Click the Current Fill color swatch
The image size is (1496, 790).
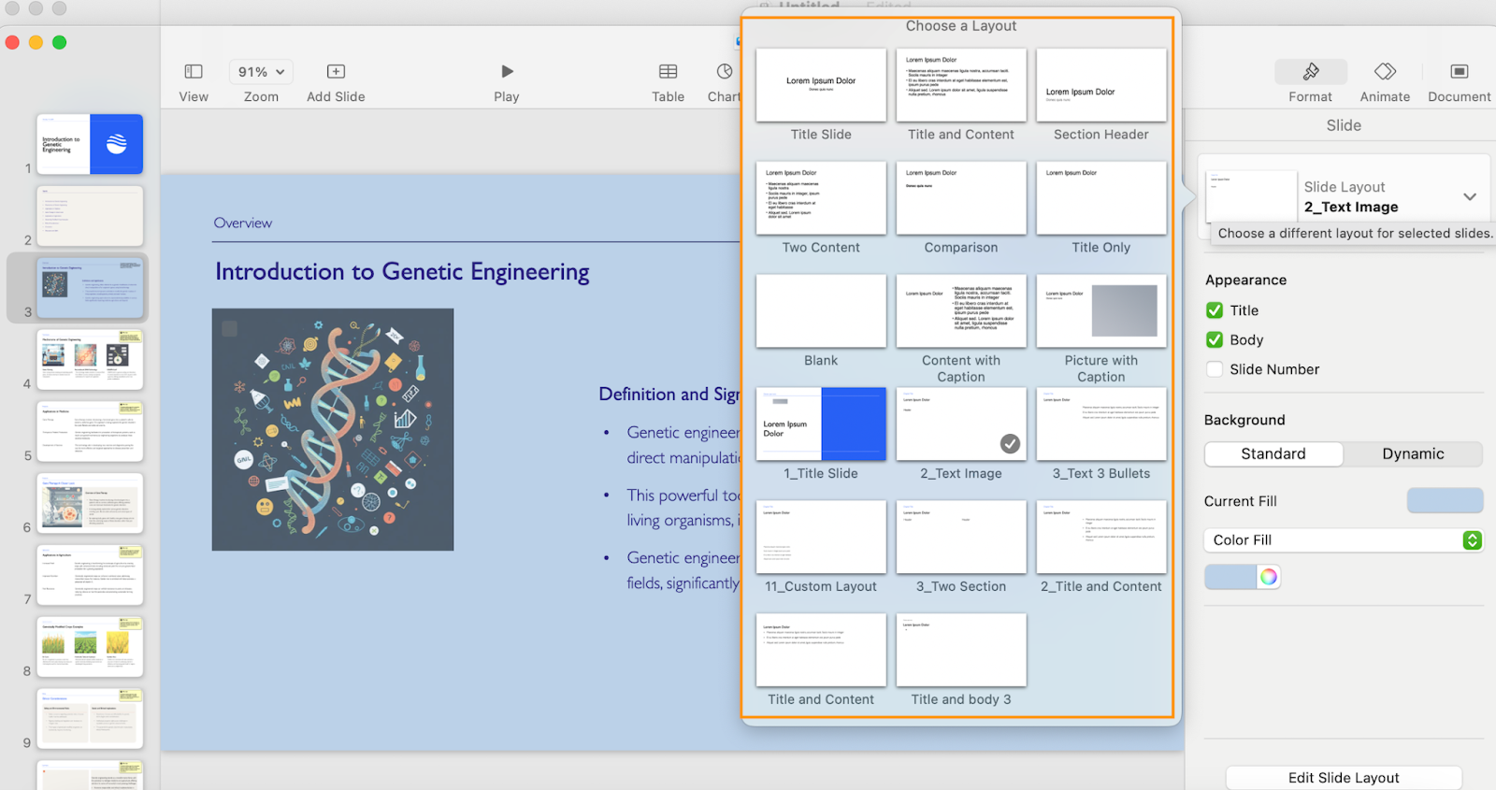1444,501
